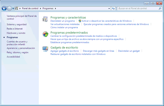Click the shield icon beside Activar o desactivar
Viewport: 164px width, 106px height.
80,21
